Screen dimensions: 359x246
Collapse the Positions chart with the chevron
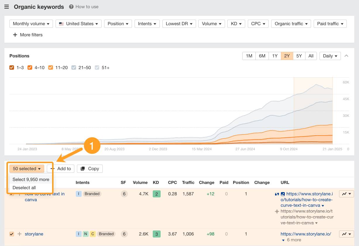pos(346,56)
